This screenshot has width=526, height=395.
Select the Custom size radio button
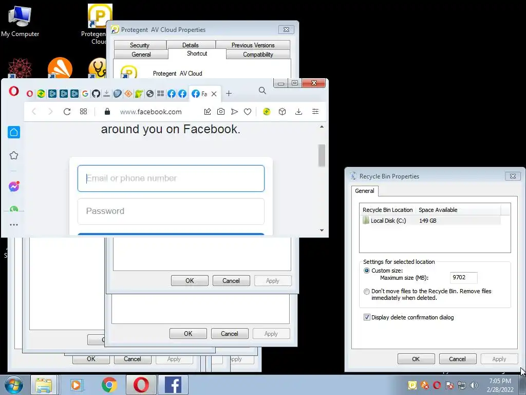coord(367,271)
